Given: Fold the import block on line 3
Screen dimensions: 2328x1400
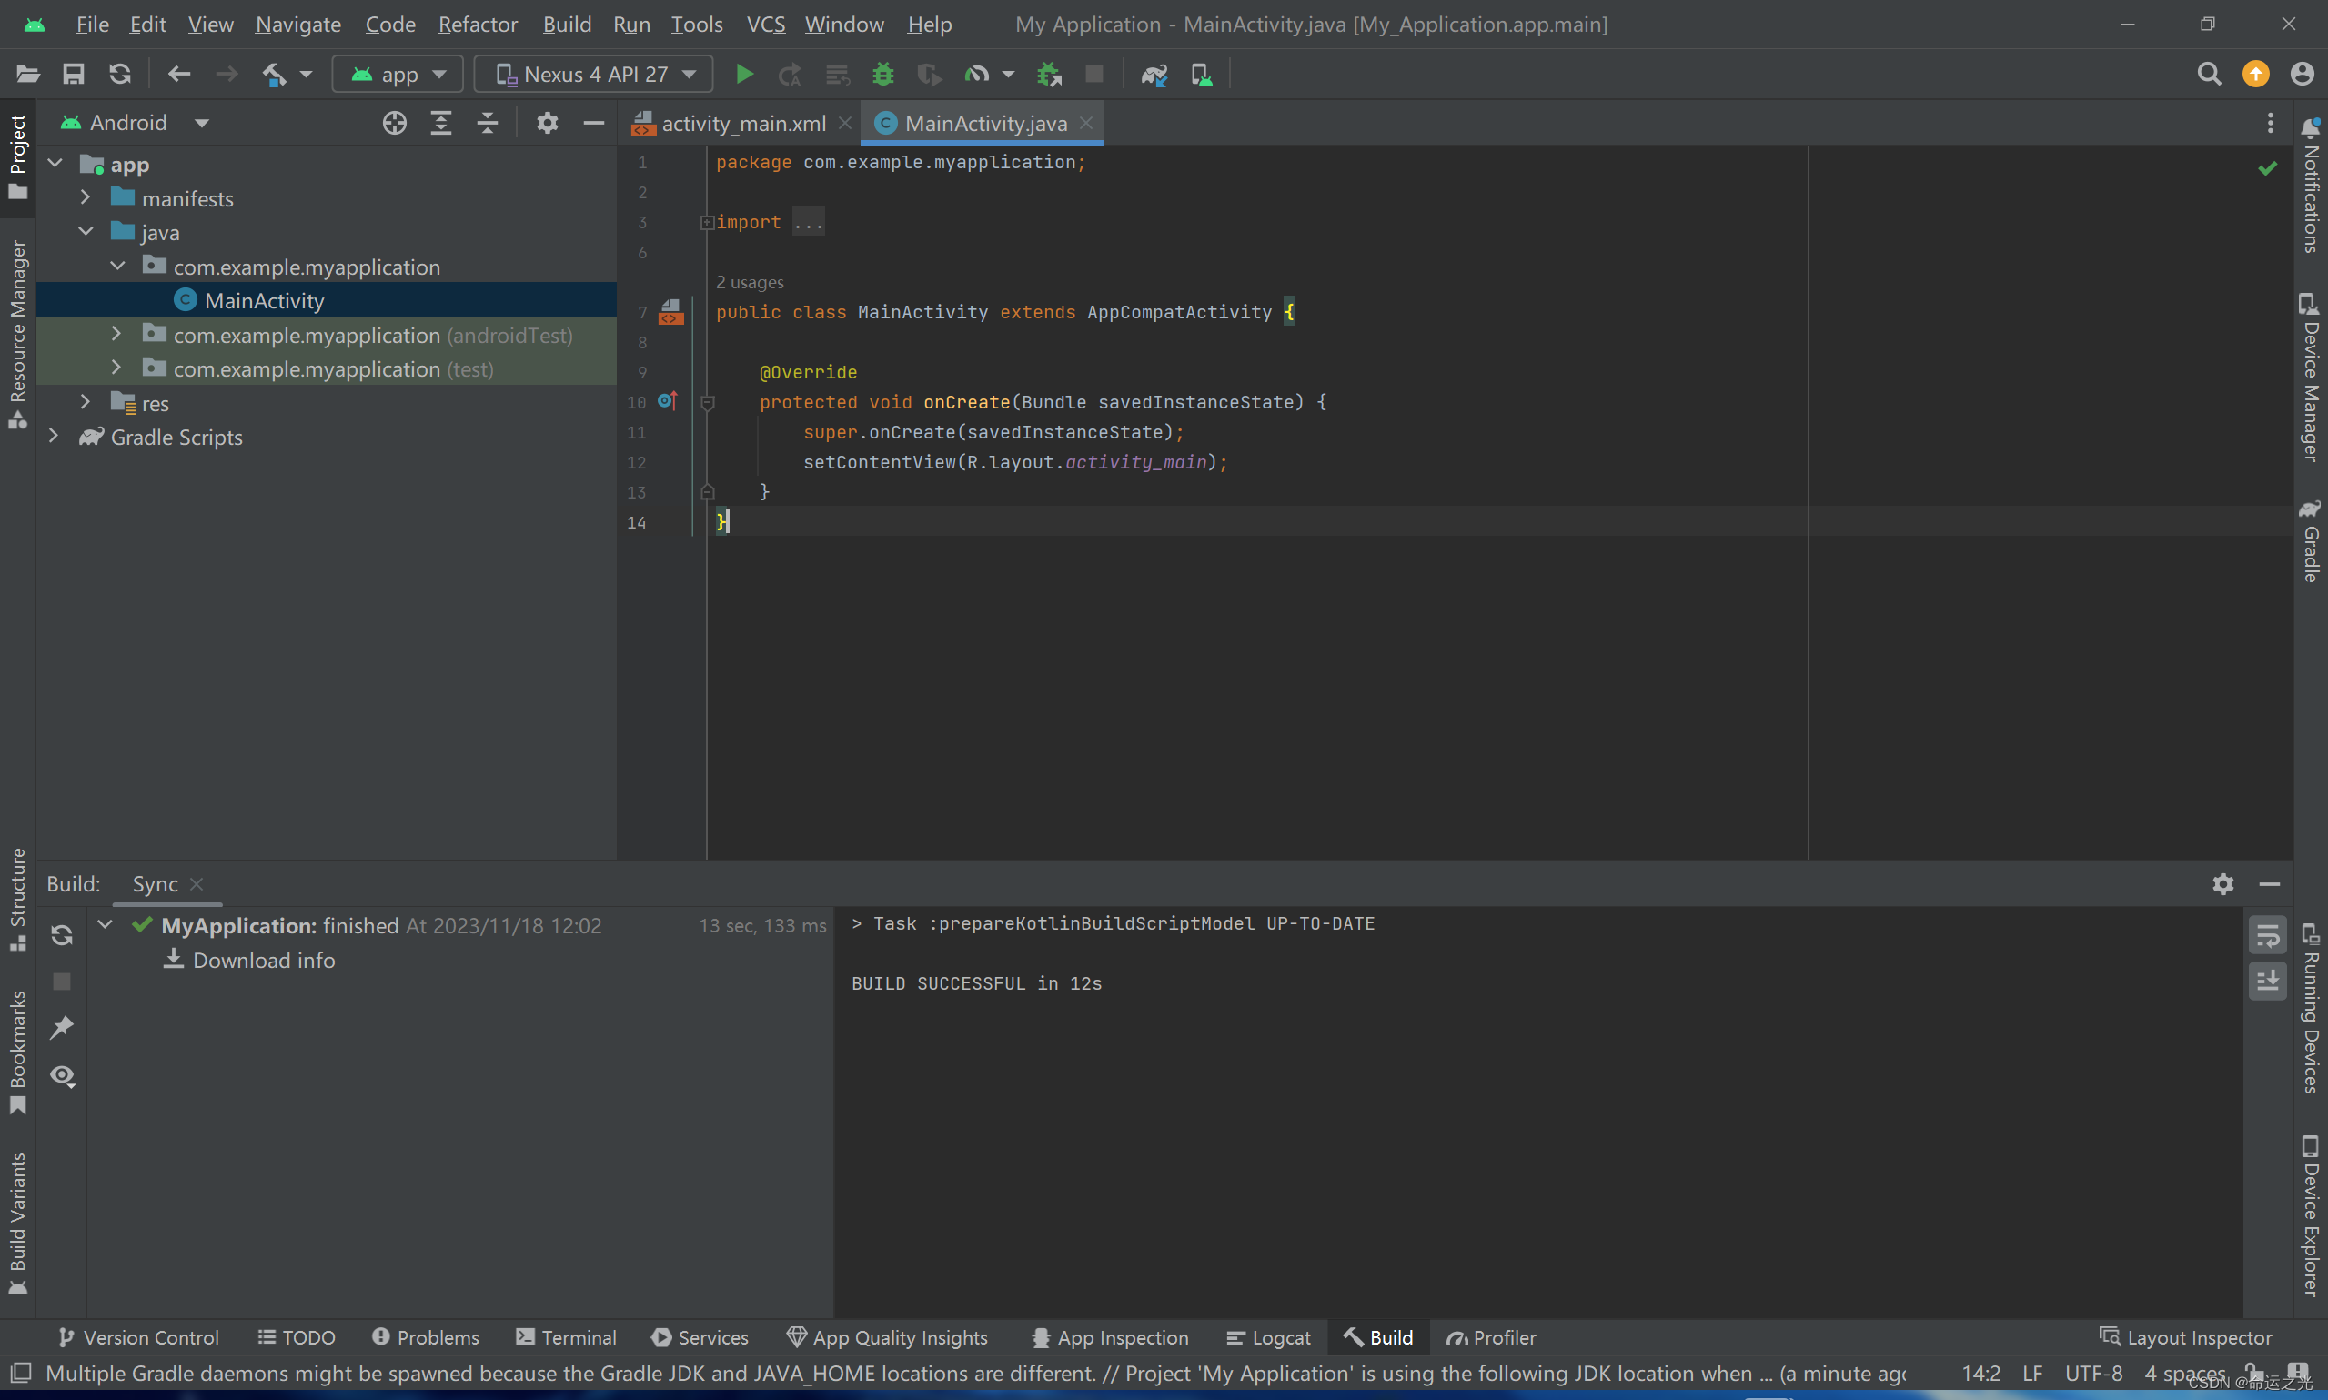Looking at the screenshot, I should [707, 223].
